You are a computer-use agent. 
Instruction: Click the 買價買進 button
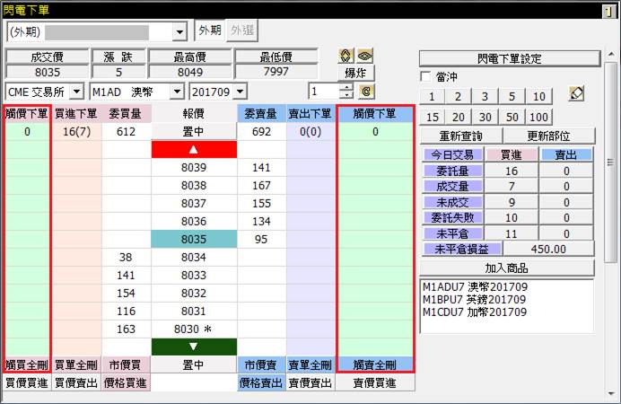[x=27, y=383]
